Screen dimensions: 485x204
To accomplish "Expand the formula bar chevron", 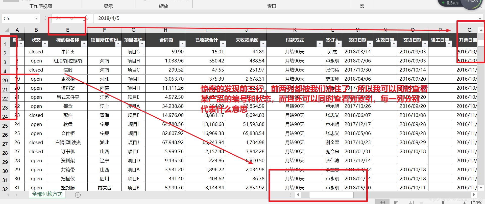I will (x=479, y=18).
